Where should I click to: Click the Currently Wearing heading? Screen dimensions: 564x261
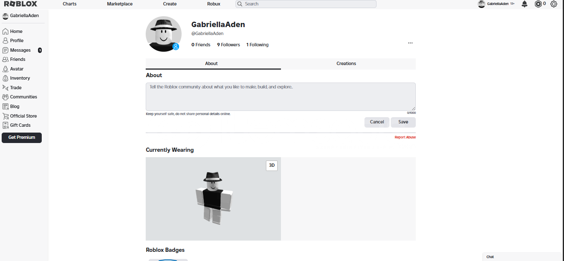[170, 150]
